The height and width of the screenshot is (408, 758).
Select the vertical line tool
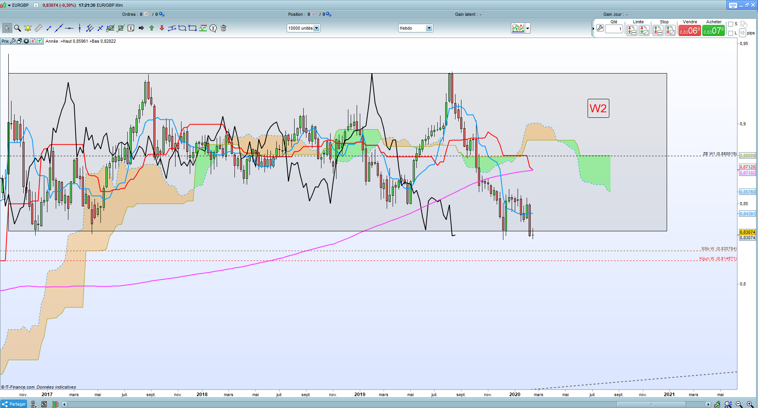(79, 28)
